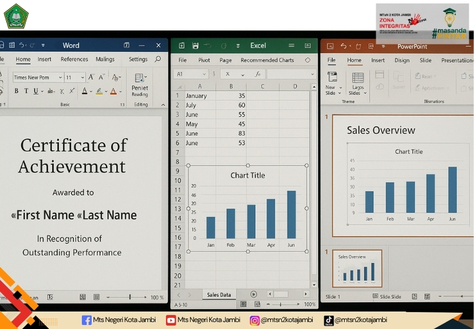474x329 pixels.
Task: Toggle PowerPoint slide sorter status icon
Action: (427, 296)
